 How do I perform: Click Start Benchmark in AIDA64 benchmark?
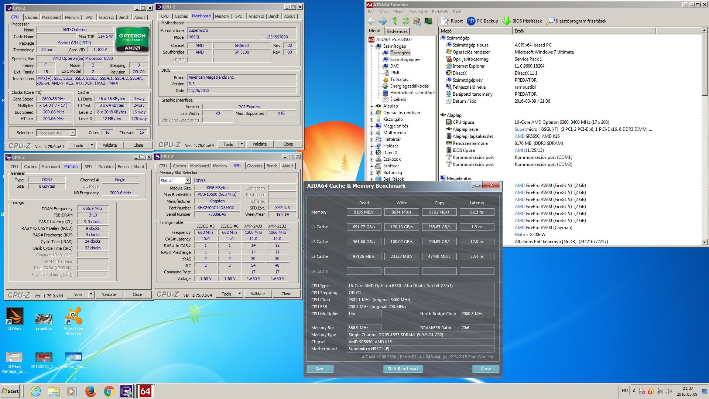403,369
